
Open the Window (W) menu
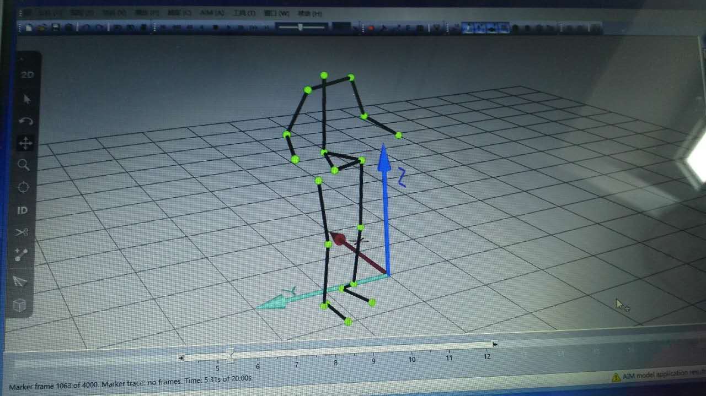[x=276, y=13]
